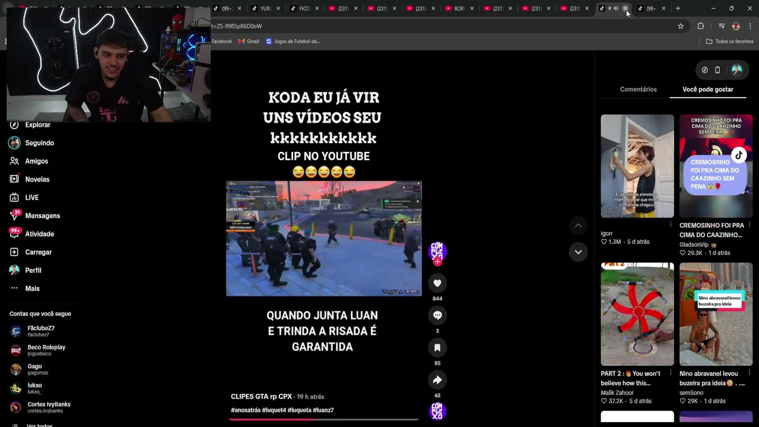
Task: Open the Chrome profile avatar
Action: (736, 26)
